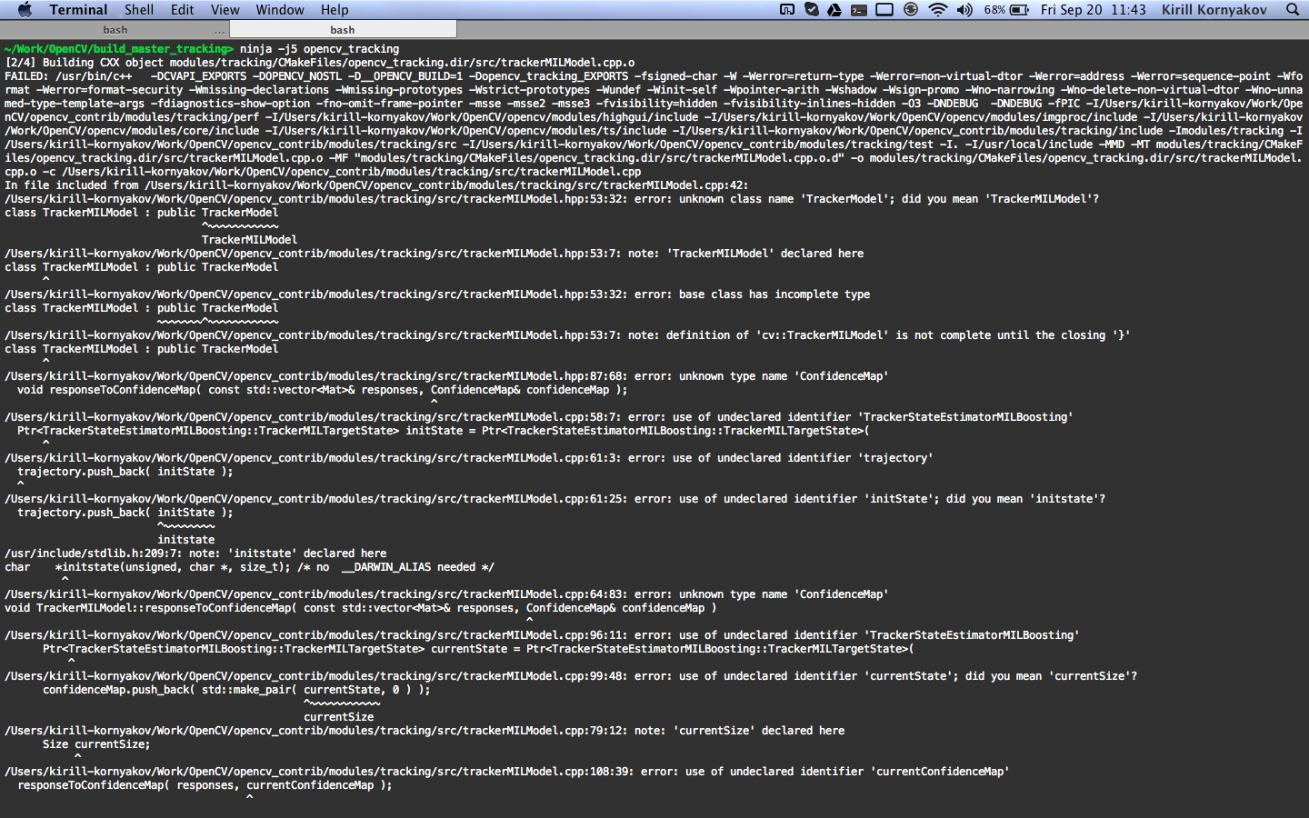Screen dimensions: 1309x818
Task: Switch to the inactive left bash tab
Action: (x=115, y=30)
